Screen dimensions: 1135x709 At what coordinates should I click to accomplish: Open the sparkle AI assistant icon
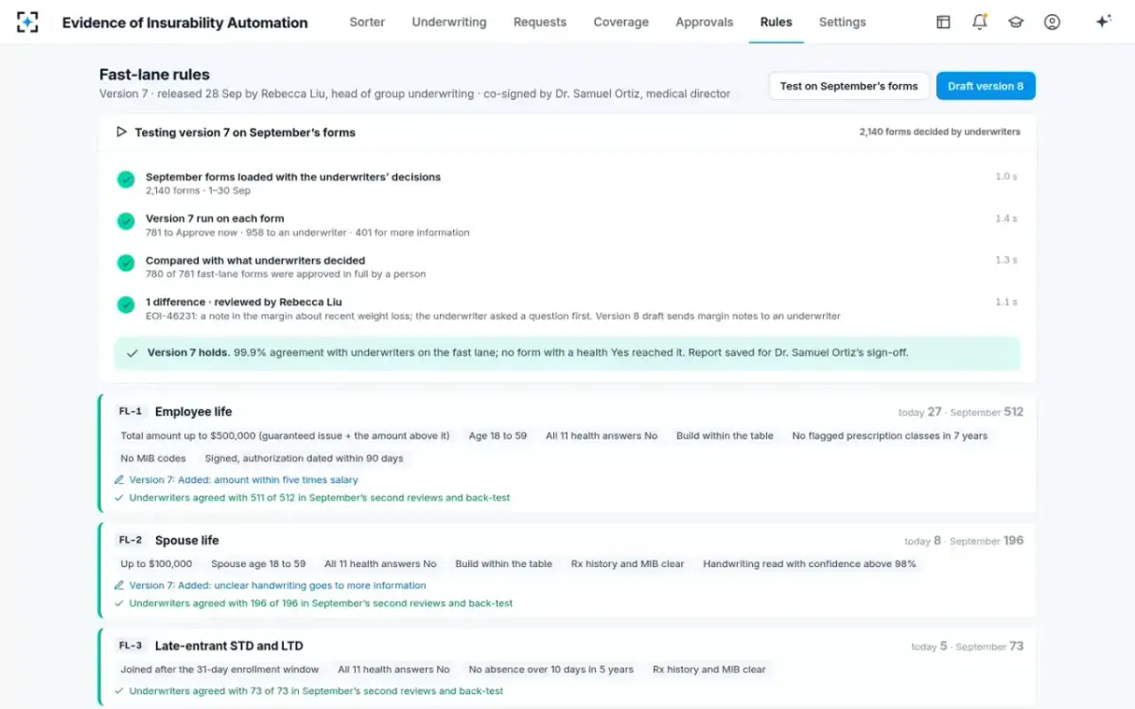coord(1103,22)
